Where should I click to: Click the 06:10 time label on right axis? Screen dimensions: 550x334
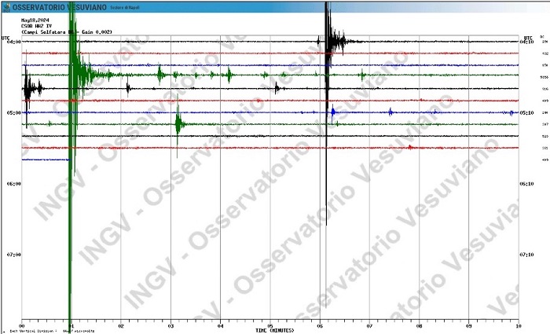pyautogui.click(x=528, y=183)
